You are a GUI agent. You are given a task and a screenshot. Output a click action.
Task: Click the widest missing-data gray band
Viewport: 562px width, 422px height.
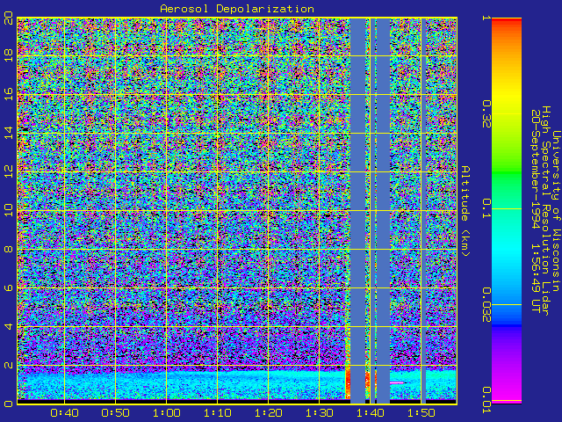coord(357,211)
